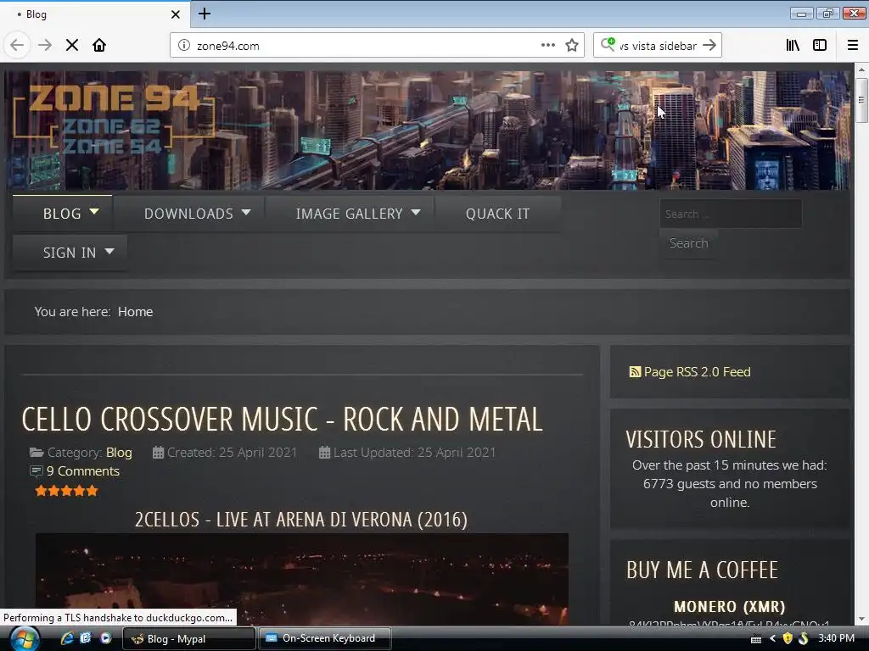Show hidden tray icons arrow

click(x=772, y=639)
